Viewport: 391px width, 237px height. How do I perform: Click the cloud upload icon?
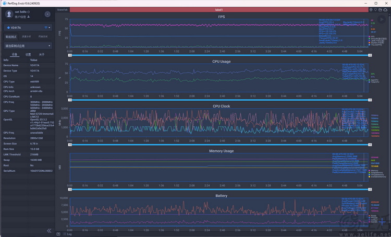385,10
